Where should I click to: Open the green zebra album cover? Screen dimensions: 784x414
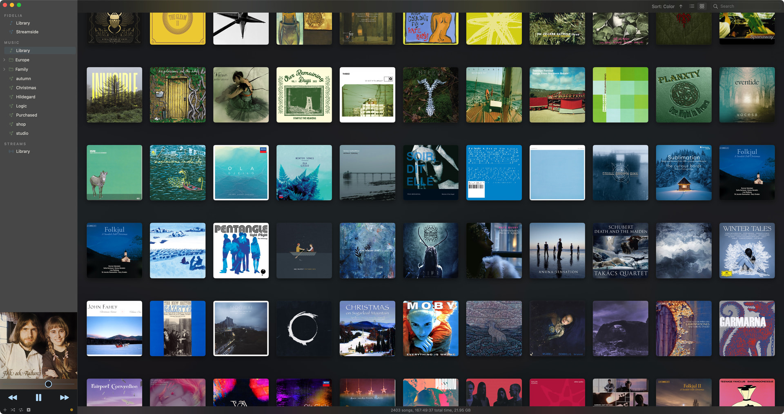pos(114,173)
